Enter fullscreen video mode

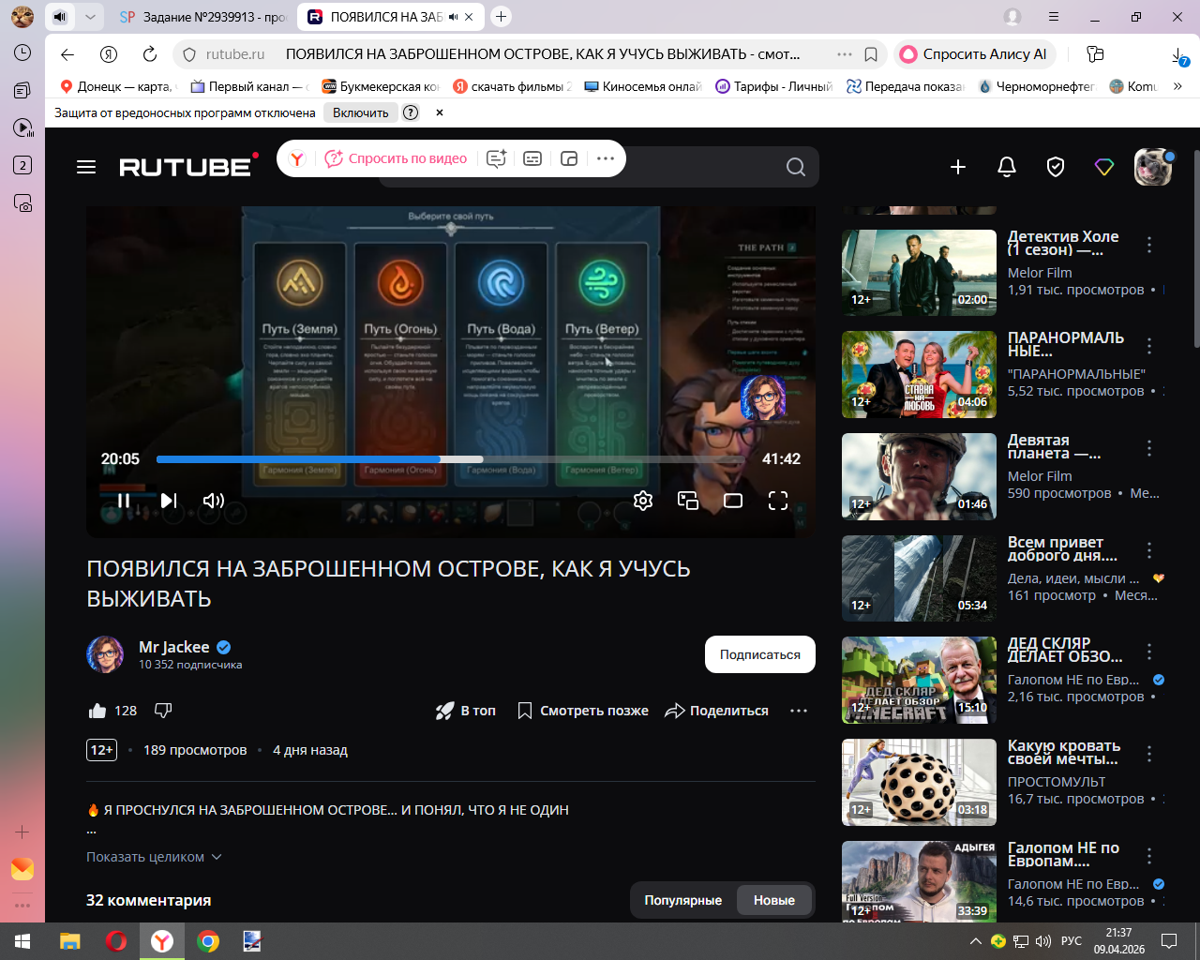[x=778, y=501]
